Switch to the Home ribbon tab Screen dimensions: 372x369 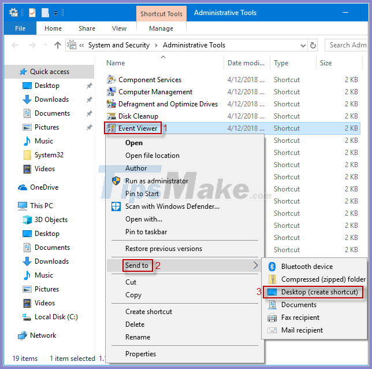pos(53,28)
